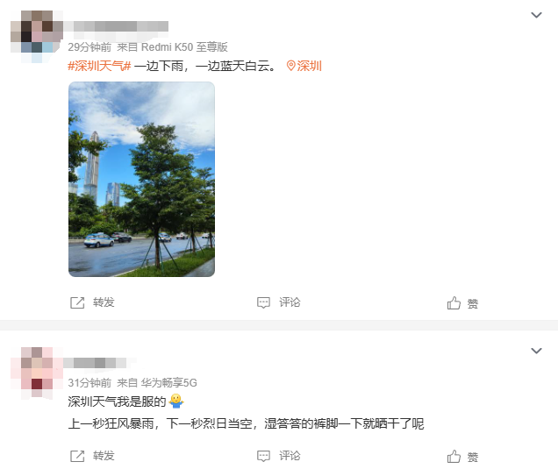This screenshot has width=558, height=469.
Task: Open the tree and skyscraper photo
Action: point(141,179)
